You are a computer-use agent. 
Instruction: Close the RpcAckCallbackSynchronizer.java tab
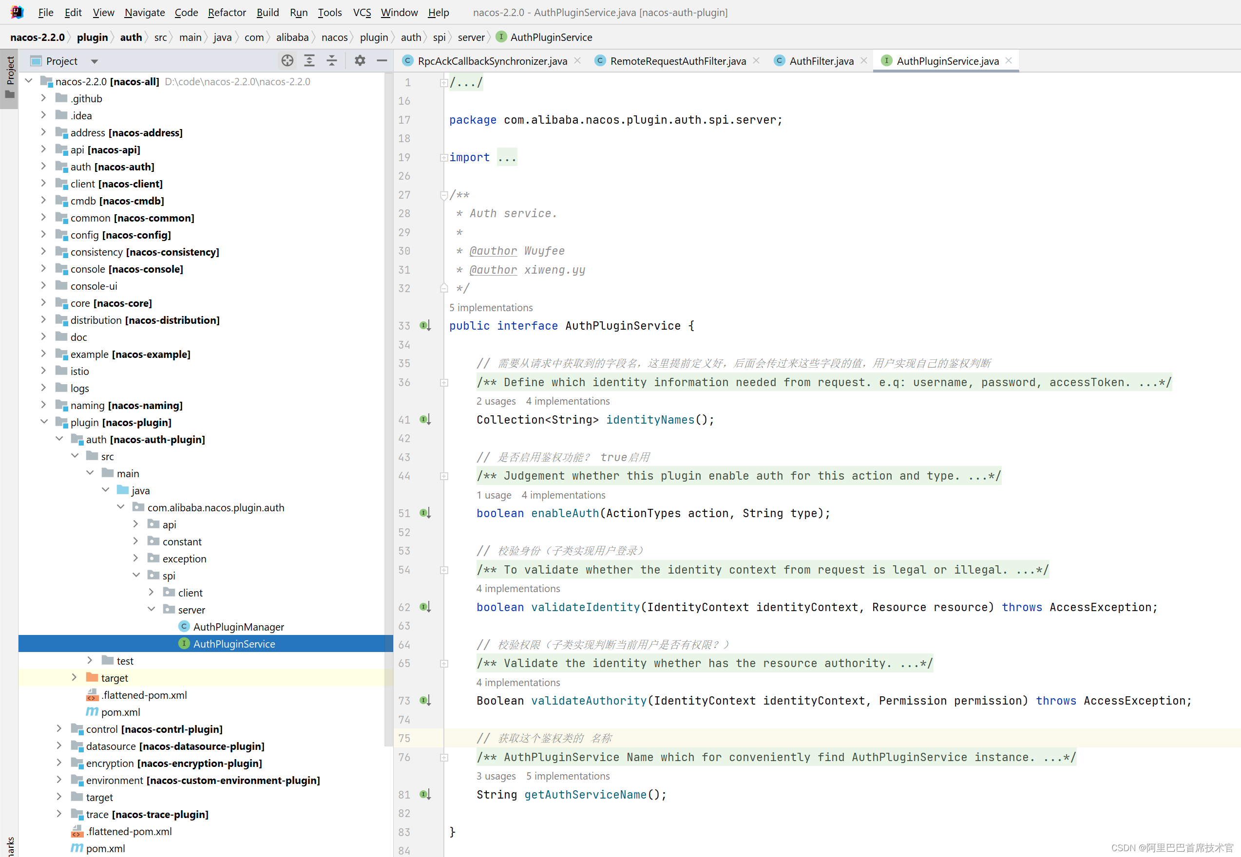tap(577, 61)
